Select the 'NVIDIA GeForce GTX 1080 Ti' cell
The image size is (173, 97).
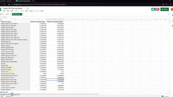coord(15,84)
